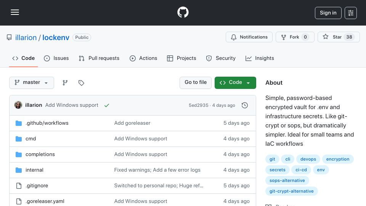Open the Security tab
Viewport: 366px width, 206px height.
pos(221,58)
